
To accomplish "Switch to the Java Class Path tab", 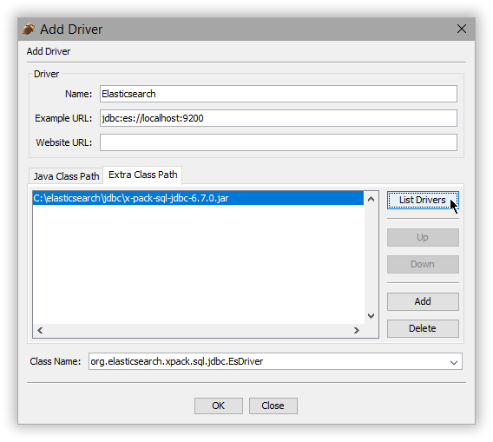I will click(x=66, y=176).
